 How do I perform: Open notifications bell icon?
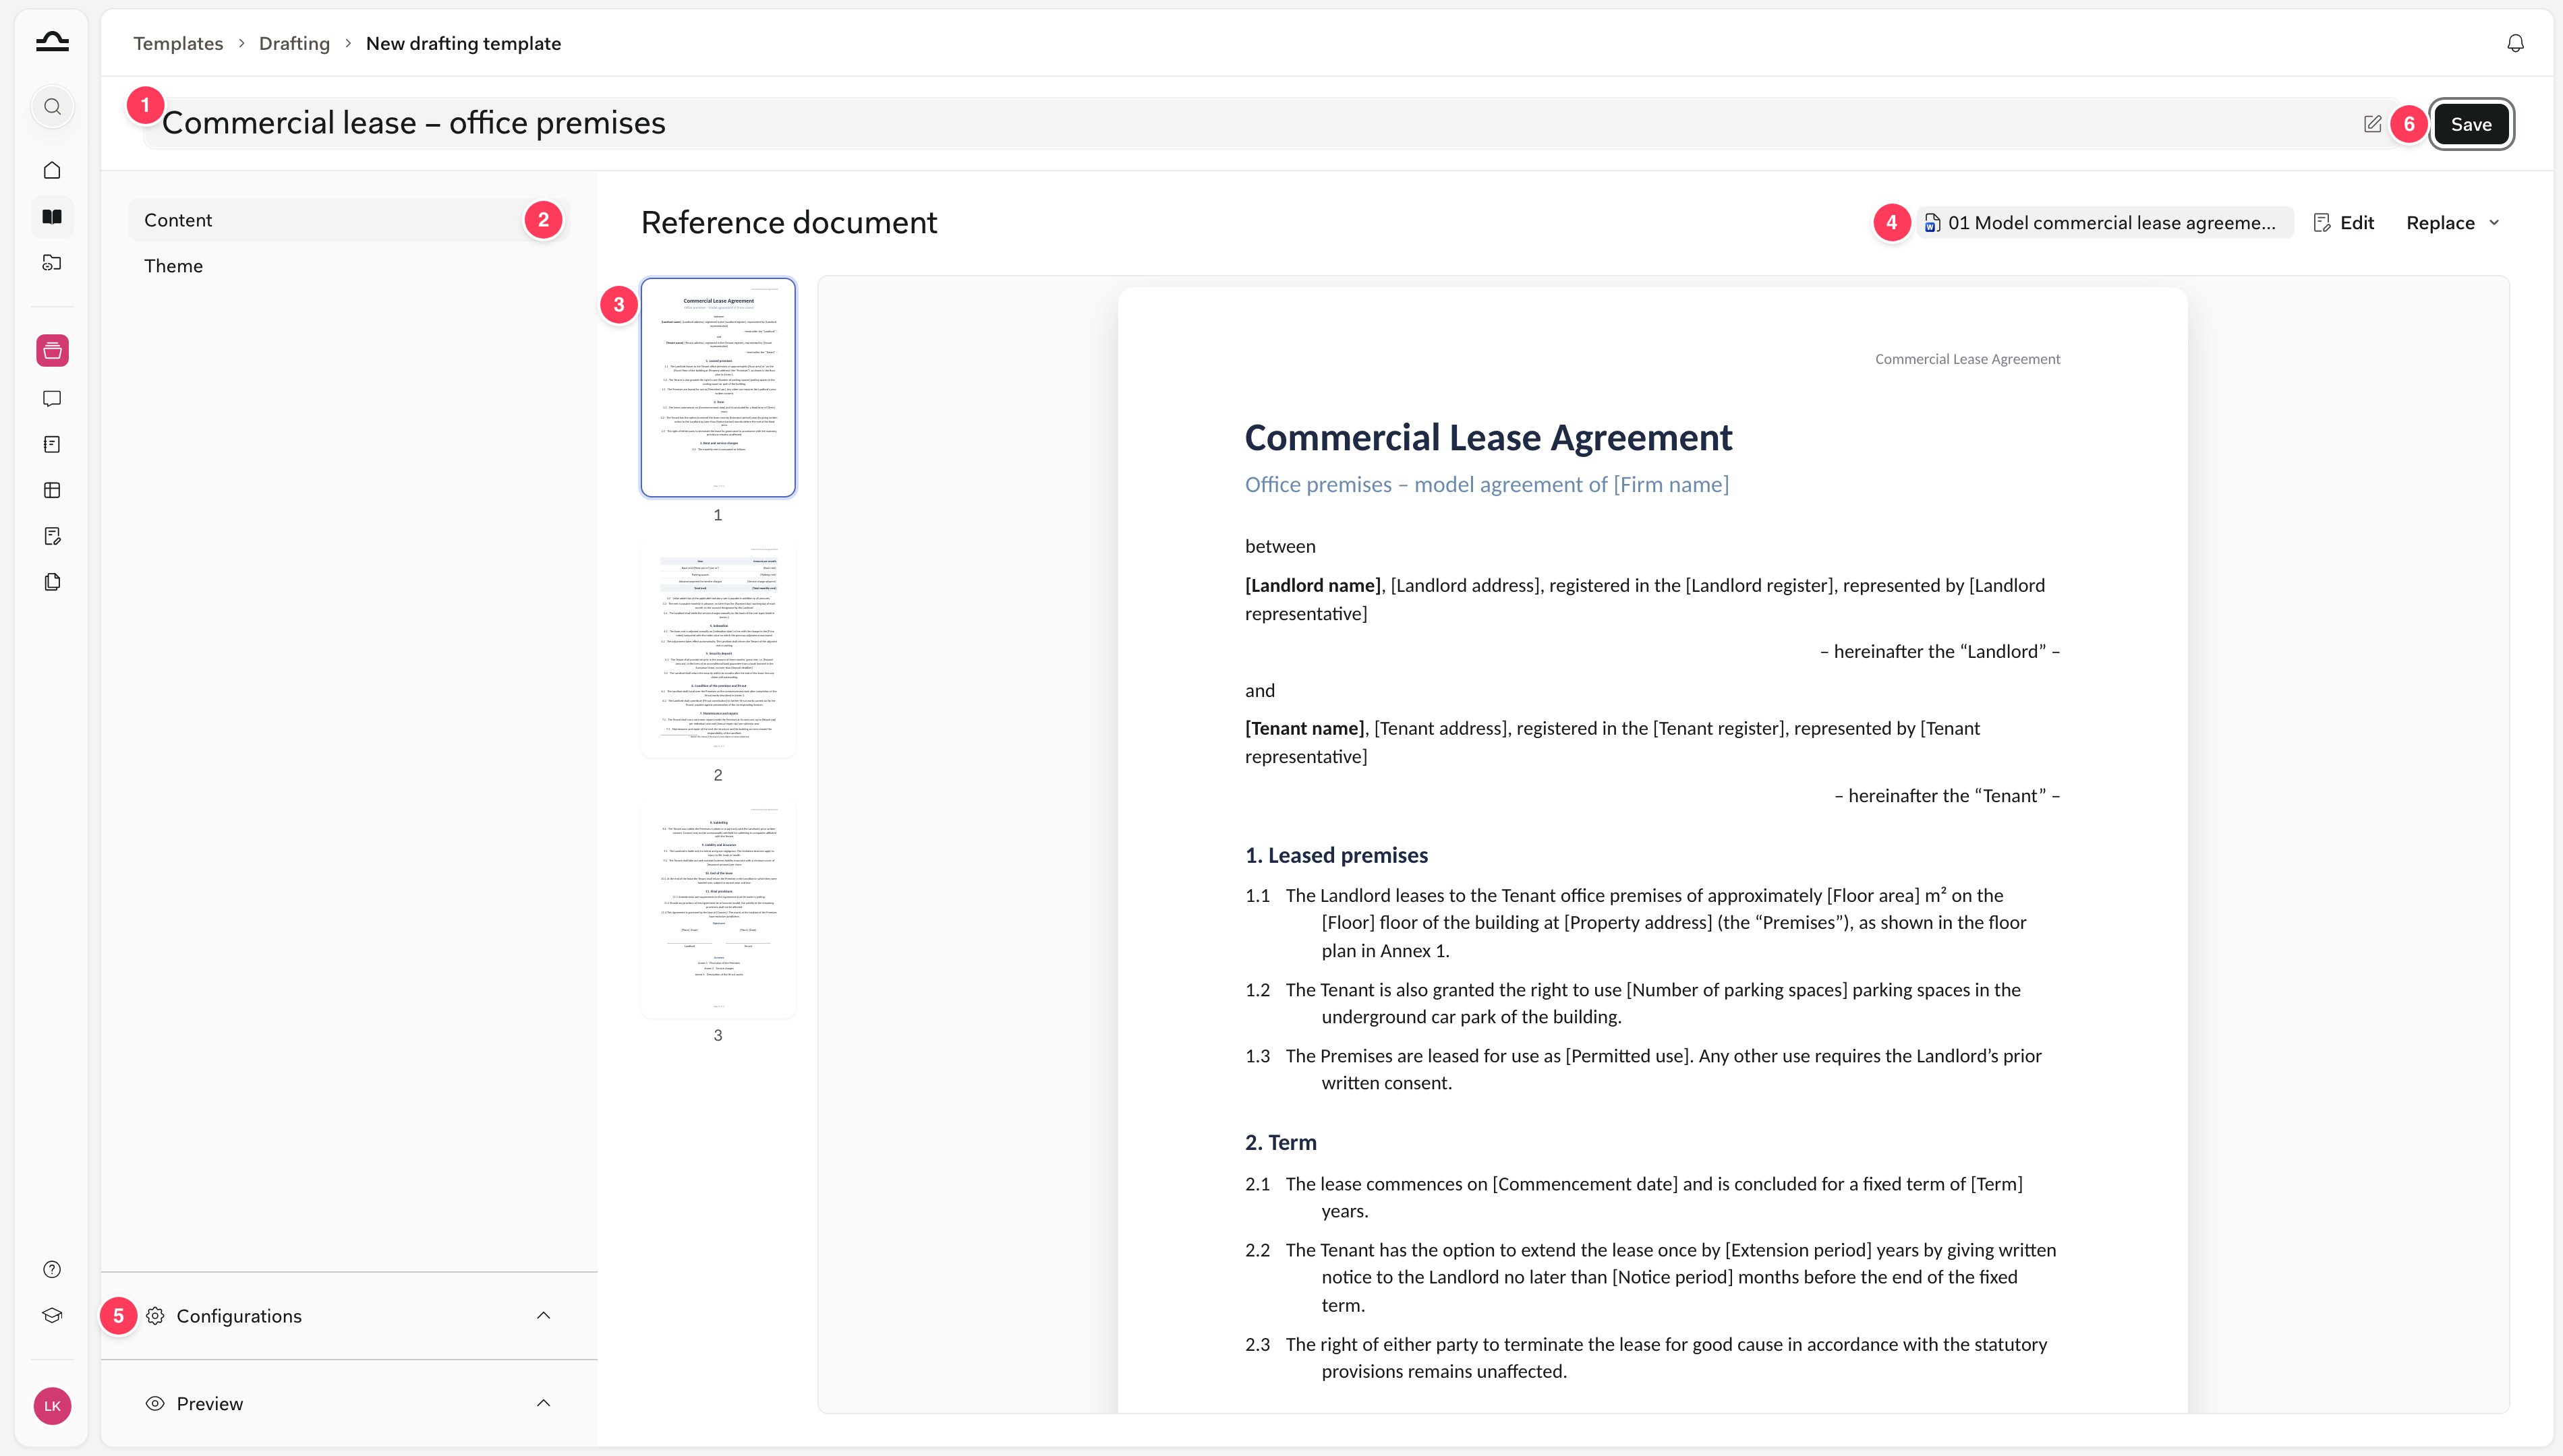tap(2515, 43)
